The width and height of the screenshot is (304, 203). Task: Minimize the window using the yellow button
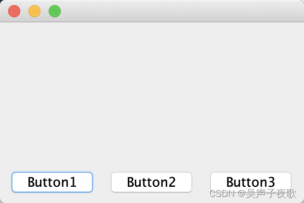(x=34, y=11)
